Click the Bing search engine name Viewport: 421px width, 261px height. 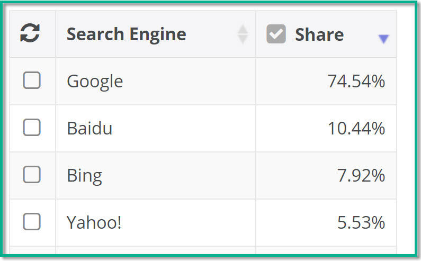[x=84, y=176]
